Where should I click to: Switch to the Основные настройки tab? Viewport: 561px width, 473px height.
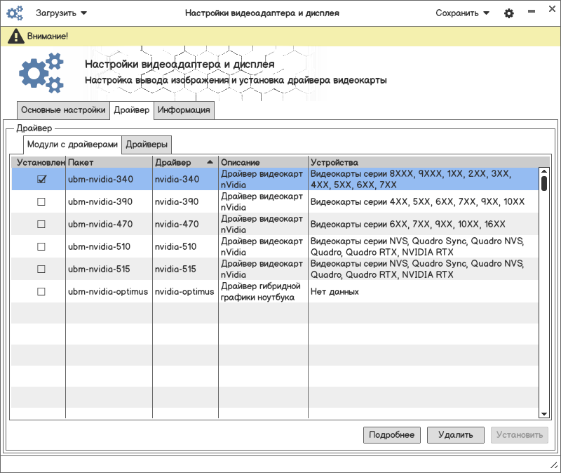click(x=63, y=111)
